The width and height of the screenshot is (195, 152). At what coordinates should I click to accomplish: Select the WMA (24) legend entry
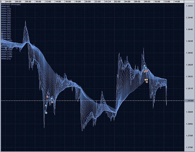6,13
